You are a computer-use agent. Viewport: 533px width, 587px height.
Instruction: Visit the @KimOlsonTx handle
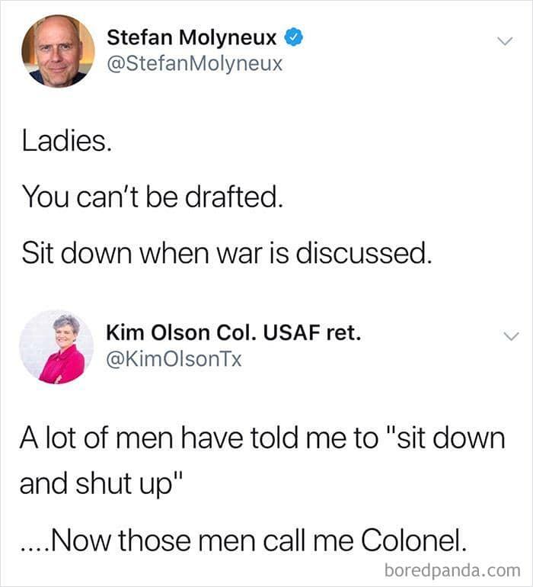click(x=174, y=359)
